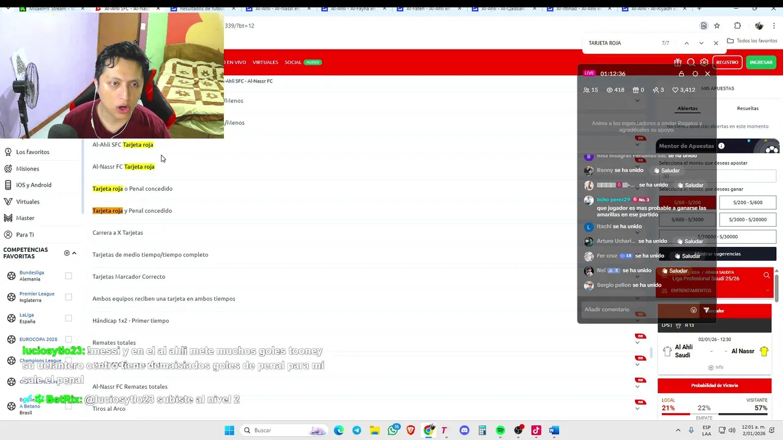Open Misiones in the sidebar
783x440 pixels.
[28, 169]
